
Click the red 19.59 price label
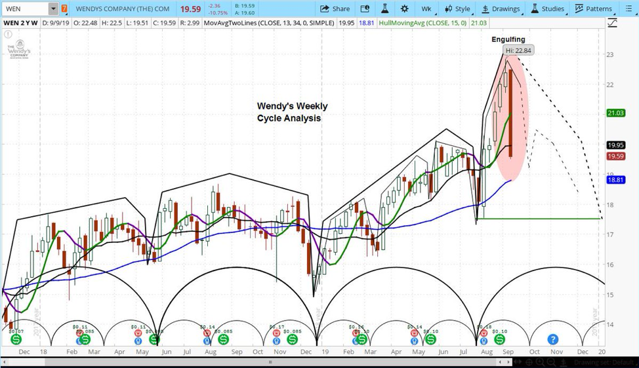coord(616,156)
